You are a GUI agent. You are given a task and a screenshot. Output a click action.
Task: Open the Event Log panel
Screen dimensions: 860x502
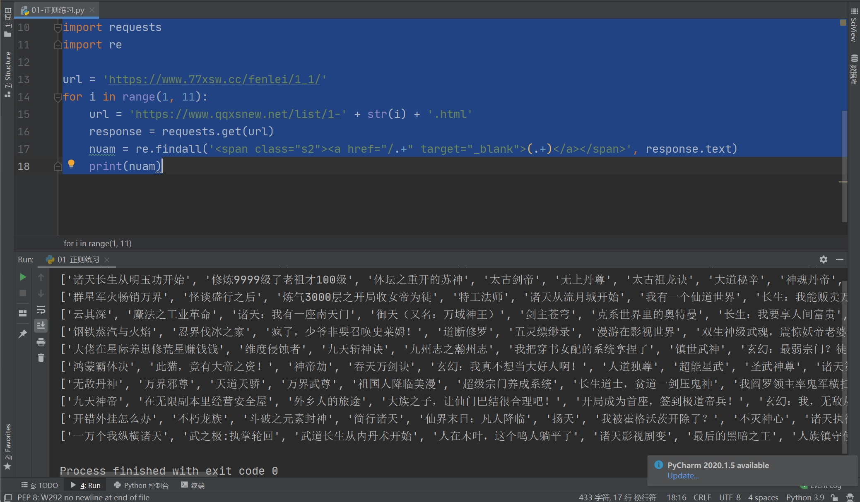821,486
